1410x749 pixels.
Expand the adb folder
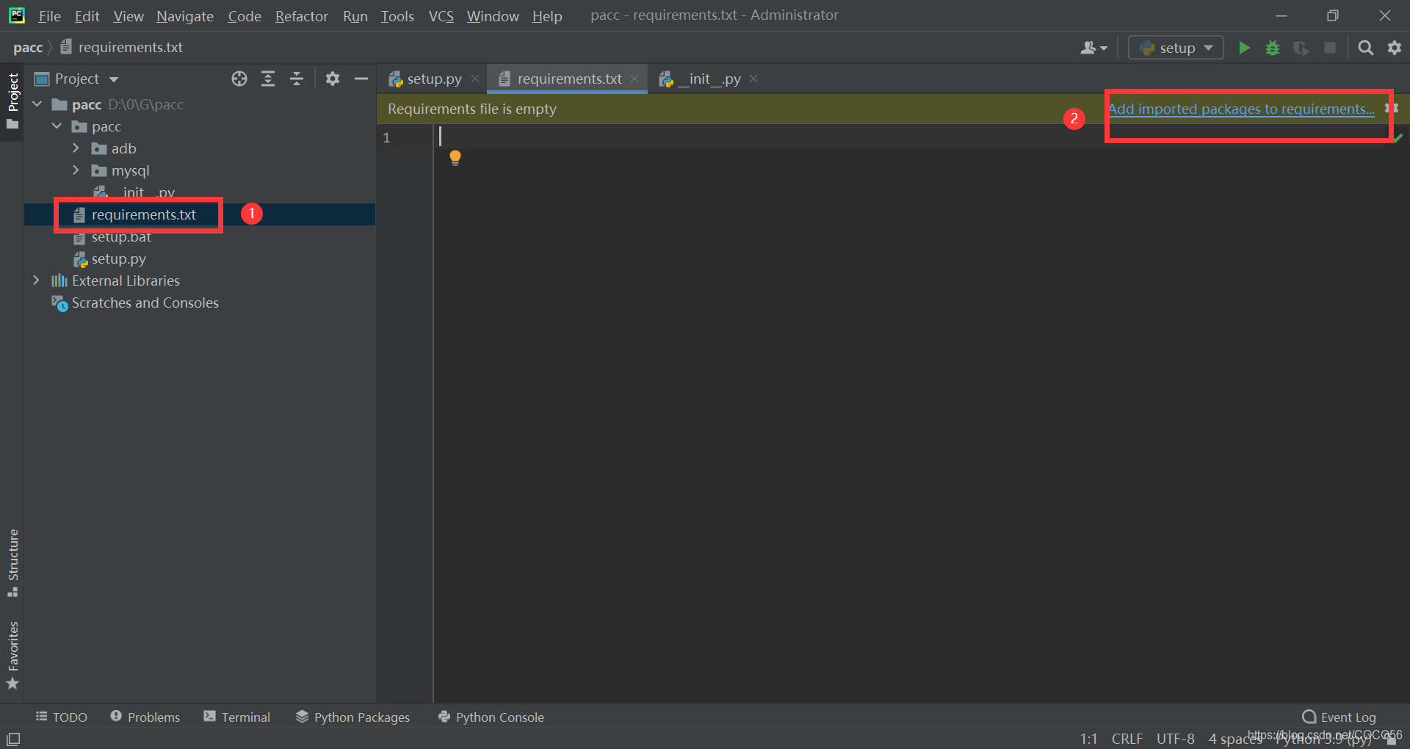76,148
